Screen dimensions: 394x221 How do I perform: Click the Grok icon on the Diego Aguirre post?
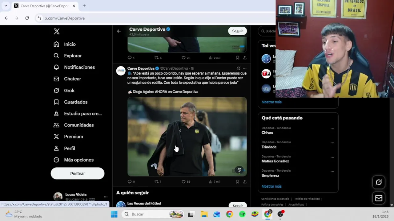click(x=238, y=68)
